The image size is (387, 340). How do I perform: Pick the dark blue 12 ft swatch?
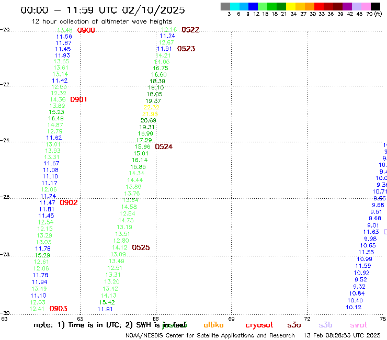click(253, 6)
